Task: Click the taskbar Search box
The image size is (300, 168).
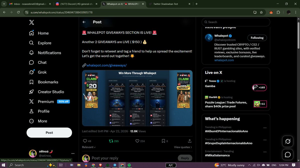Action: [x=32, y=165]
